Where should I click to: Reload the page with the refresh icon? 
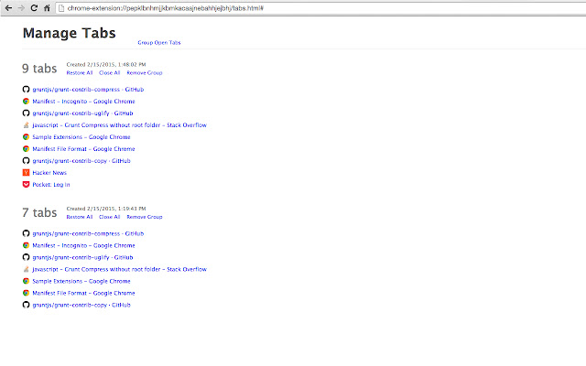34,8
